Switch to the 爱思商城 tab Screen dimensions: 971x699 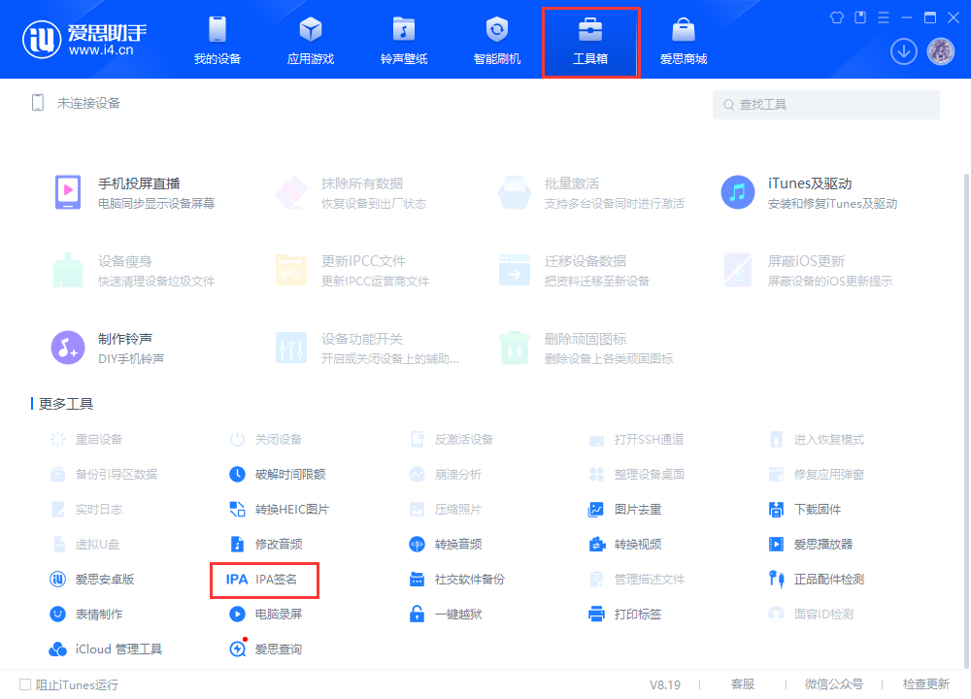[683, 39]
